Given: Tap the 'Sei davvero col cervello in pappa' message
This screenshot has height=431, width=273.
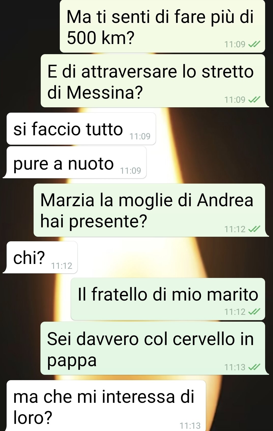Looking at the screenshot, I should (153, 348).
